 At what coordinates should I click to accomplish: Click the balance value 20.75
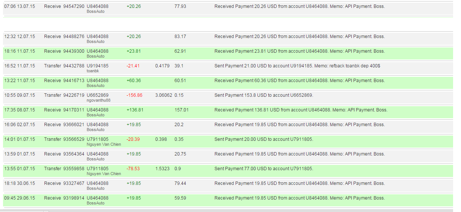(180, 154)
